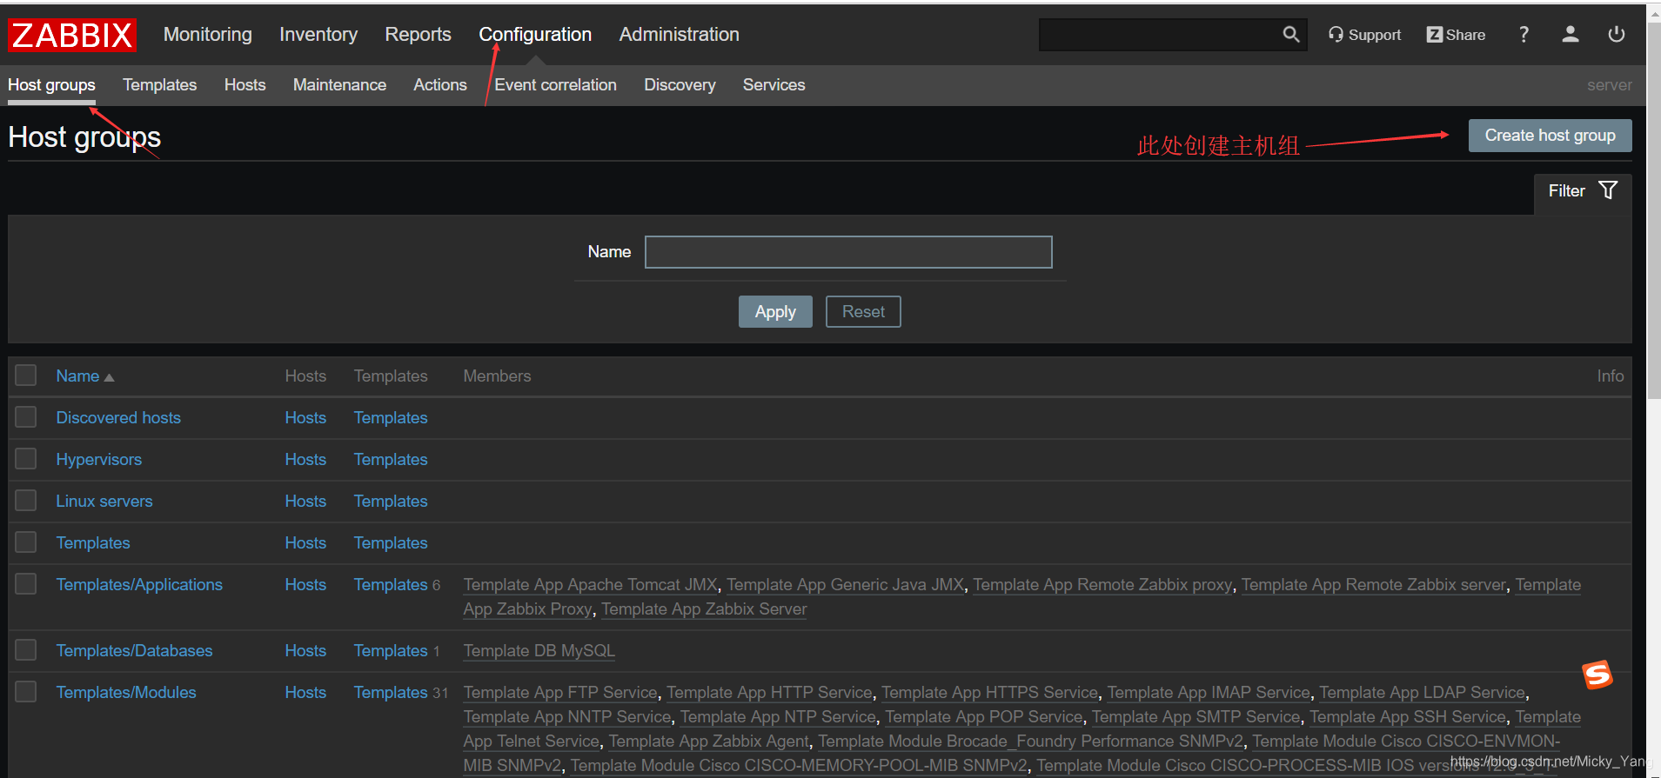Switch to the Host groups submenu tab
Screen dimensions: 1661x778
(x=51, y=85)
